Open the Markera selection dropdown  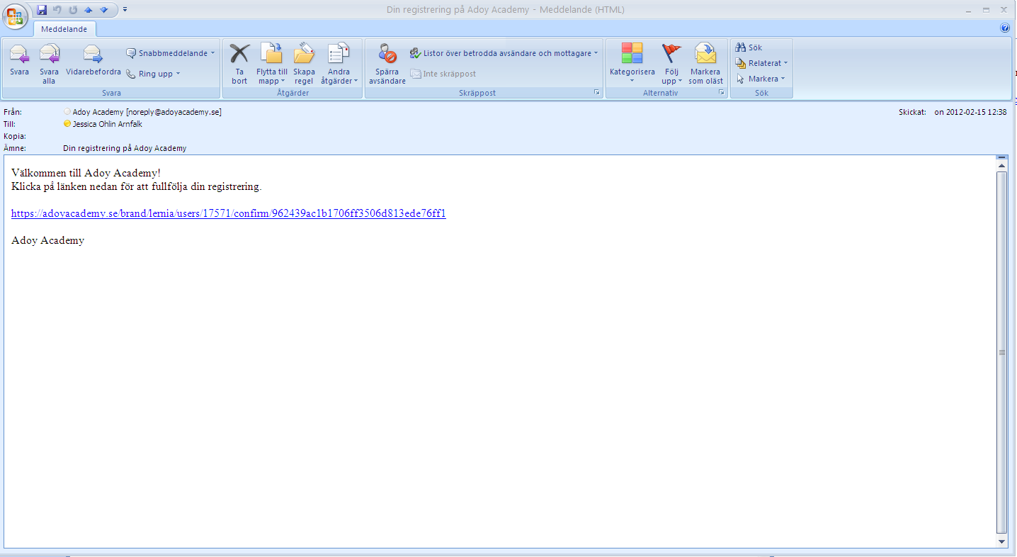click(761, 79)
